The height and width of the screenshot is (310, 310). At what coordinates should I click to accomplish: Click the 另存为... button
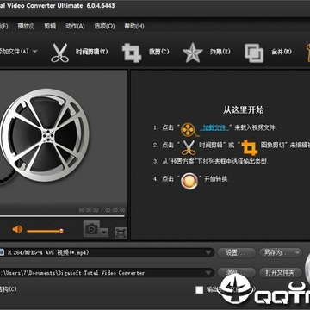click(x=281, y=253)
